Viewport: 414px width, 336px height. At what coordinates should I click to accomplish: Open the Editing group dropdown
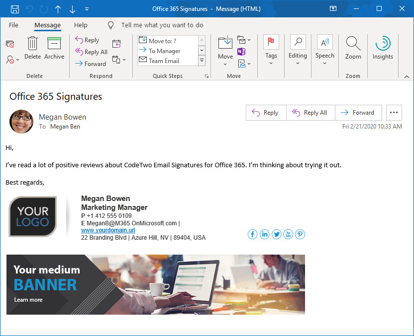(298, 50)
